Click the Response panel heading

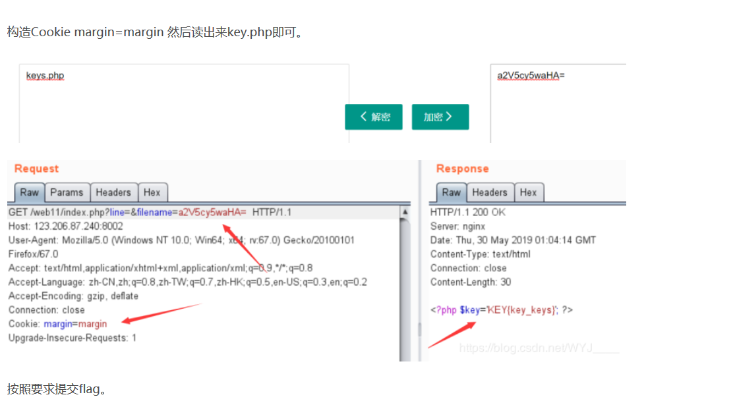pyautogui.click(x=463, y=169)
